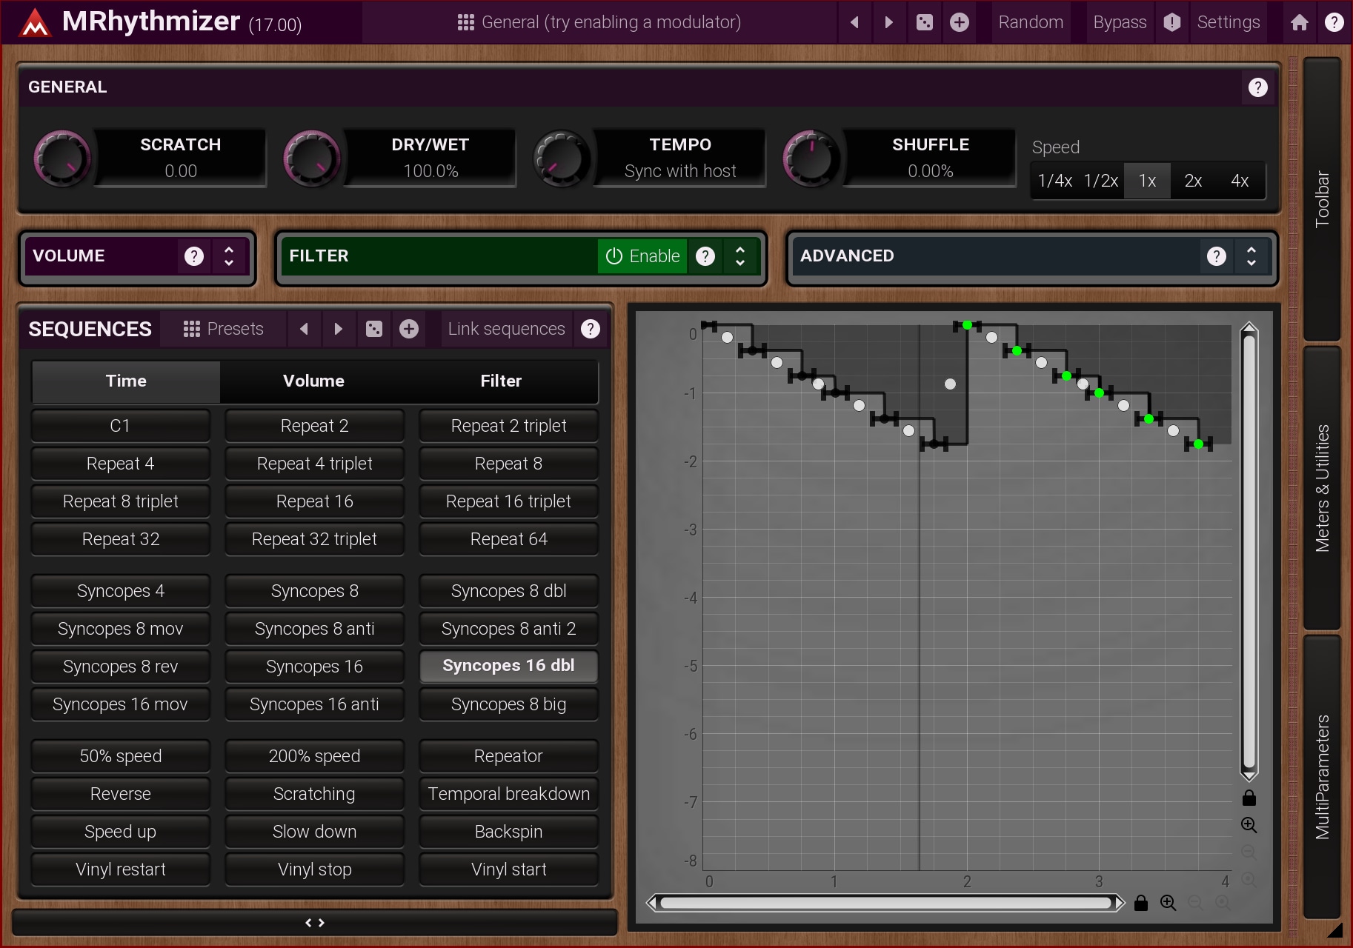Switch to the Filter sequences tab

point(501,381)
